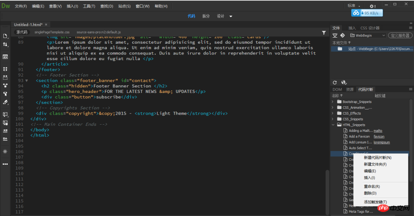Expand the CSS_Animation folder
The height and width of the screenshot is (216, 414).
[x=332, y=107]
